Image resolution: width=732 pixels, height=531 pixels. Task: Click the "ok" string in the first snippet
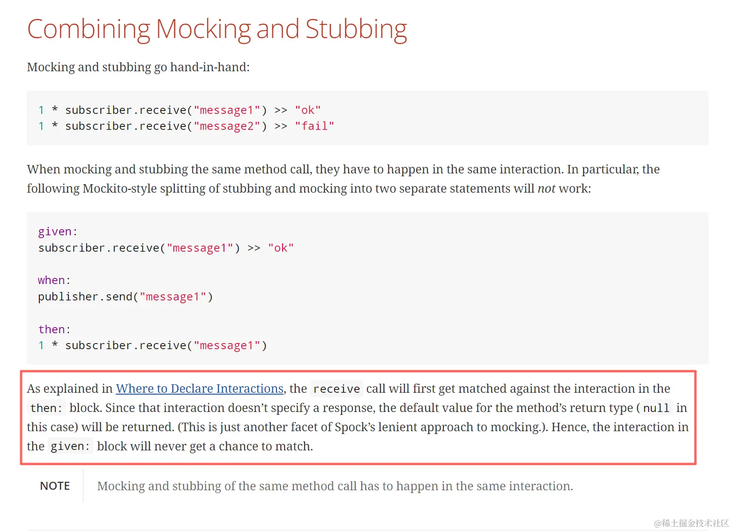click(x=308, y=110)
